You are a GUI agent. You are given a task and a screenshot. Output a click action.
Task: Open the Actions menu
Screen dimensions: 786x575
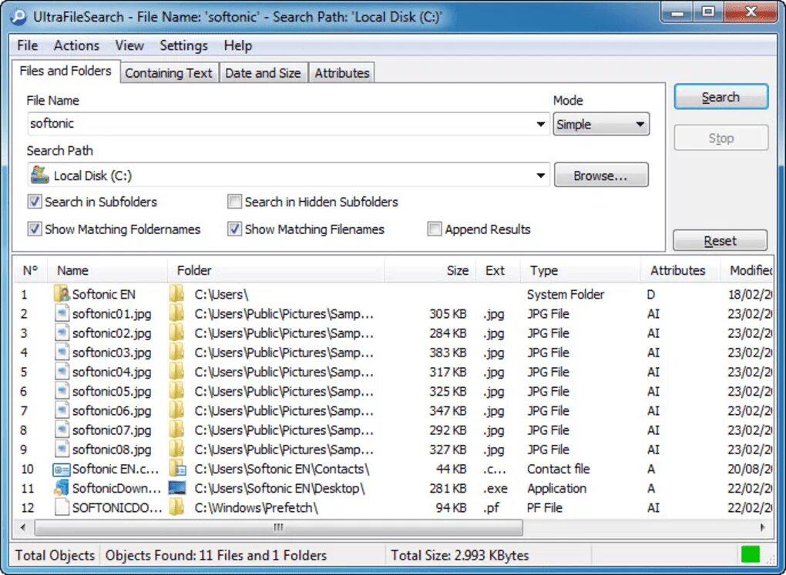pos(77,45)
